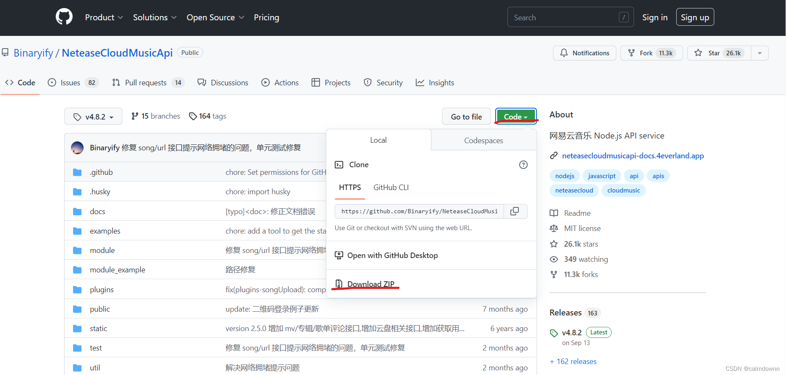Select the Local tab in the Code popup

coord(379,140)
